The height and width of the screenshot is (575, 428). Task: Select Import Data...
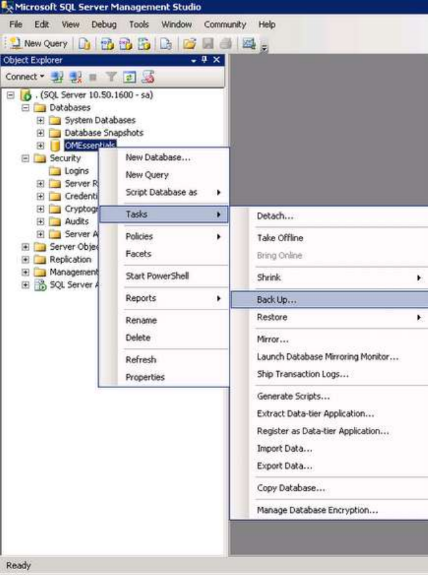coord(330,448)
